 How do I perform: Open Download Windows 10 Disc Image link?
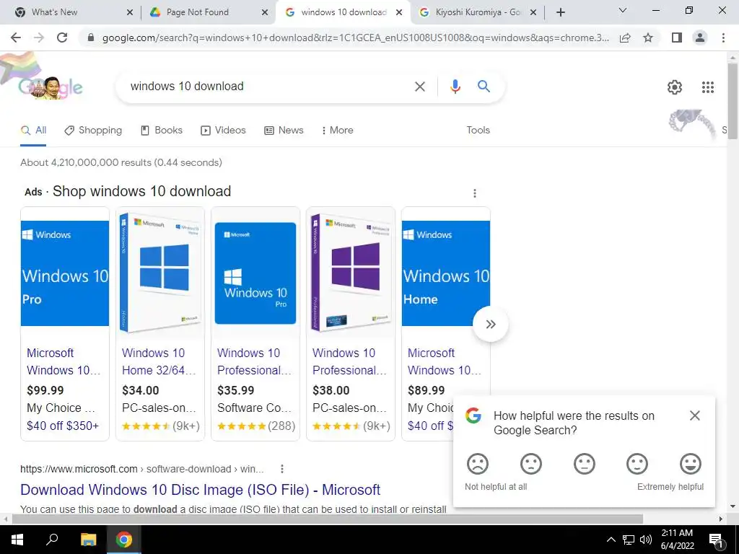pyautogui.click(x=201, y=490)
